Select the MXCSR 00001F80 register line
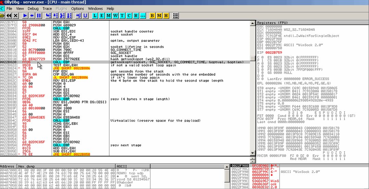This screenshot has width=369, height=189. click(302, 156)
